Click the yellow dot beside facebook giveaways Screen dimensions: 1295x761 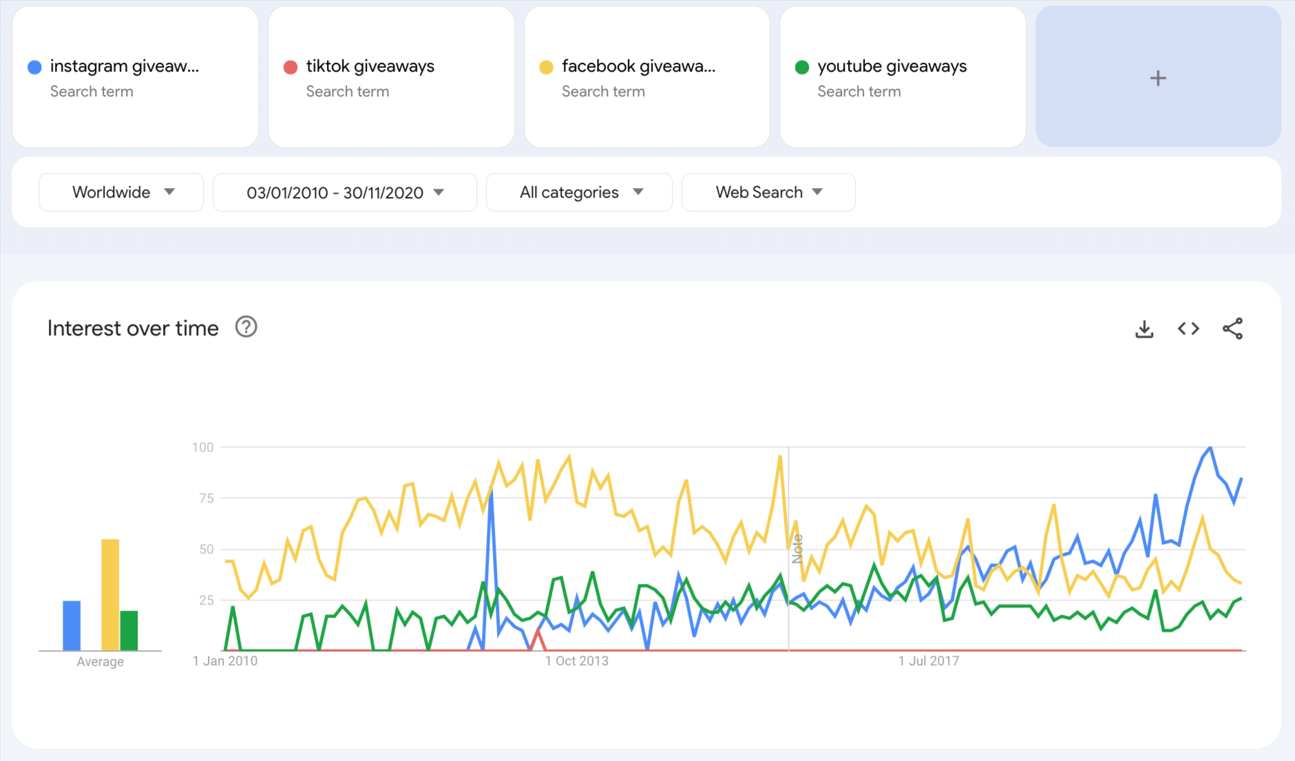[546, 67]
